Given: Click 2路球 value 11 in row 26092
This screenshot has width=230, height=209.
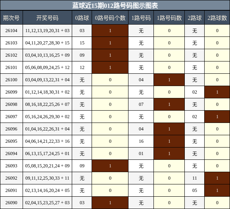Looking at the screenshot, I should 195,178.
